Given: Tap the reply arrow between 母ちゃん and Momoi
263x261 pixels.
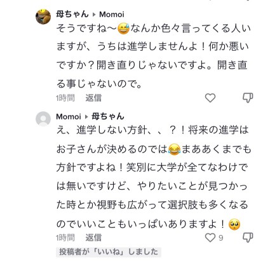Looking at the screenshot, I should 94,15.
